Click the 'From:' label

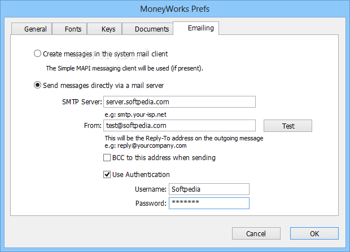click(x=93, y=126)
